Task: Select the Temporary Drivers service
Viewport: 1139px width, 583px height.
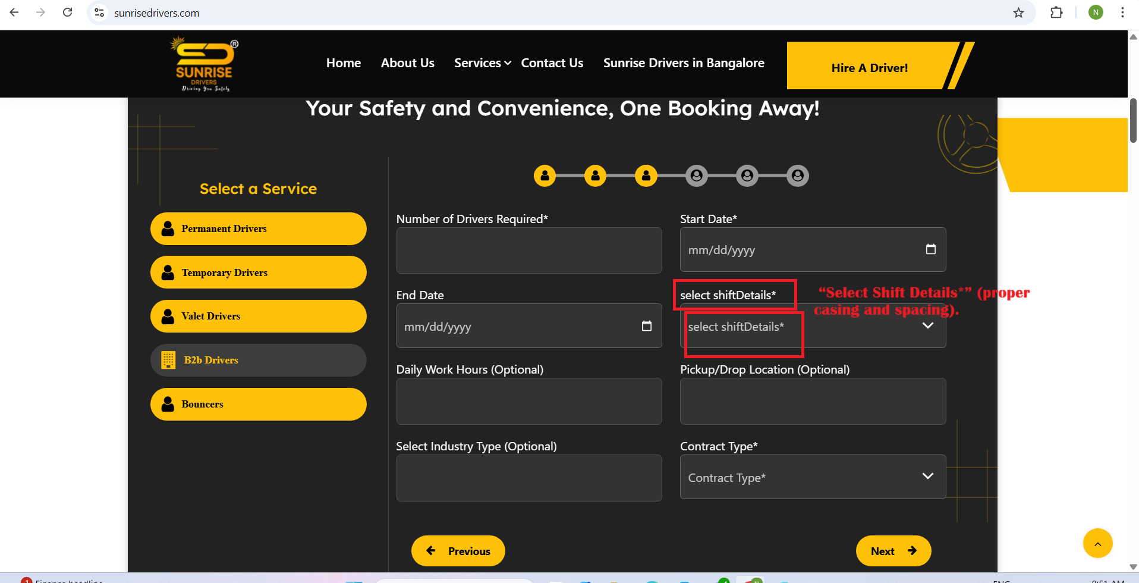Action: pos(258,272)
